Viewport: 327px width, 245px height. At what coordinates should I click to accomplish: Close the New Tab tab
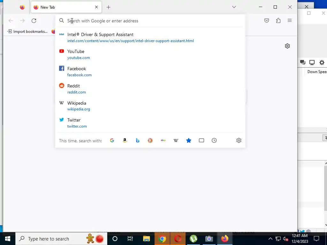tap(96, 7)
